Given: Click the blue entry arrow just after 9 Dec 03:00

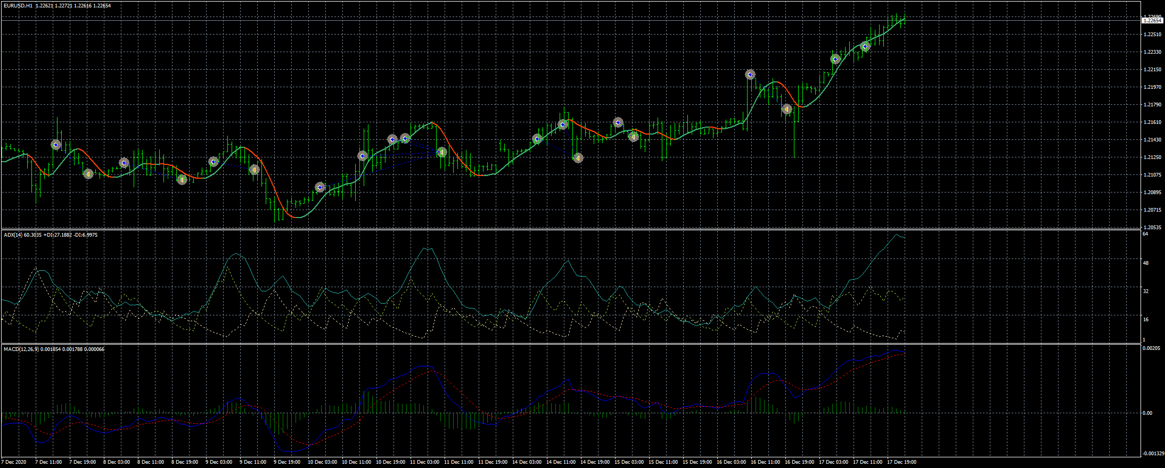Looking at the screenshot, I should coord(214,162).
